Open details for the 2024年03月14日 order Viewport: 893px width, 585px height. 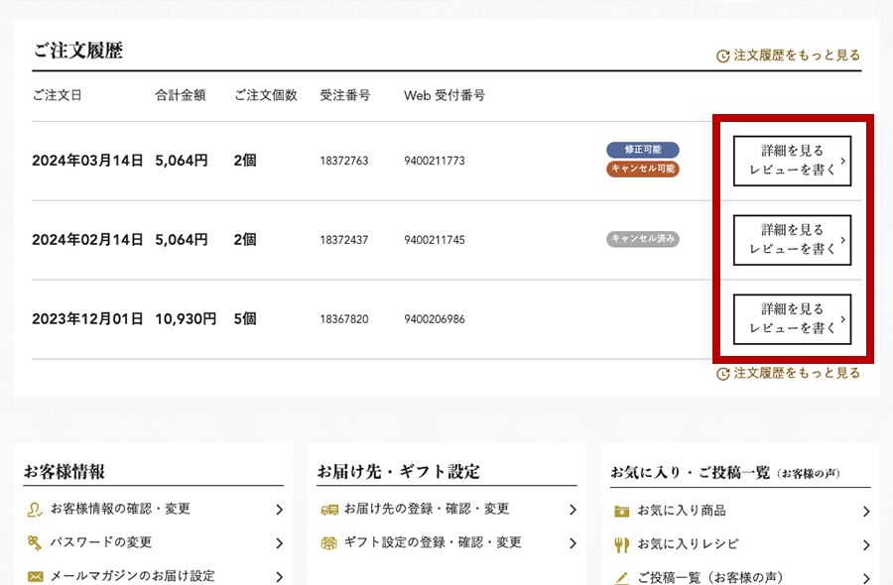792,161
